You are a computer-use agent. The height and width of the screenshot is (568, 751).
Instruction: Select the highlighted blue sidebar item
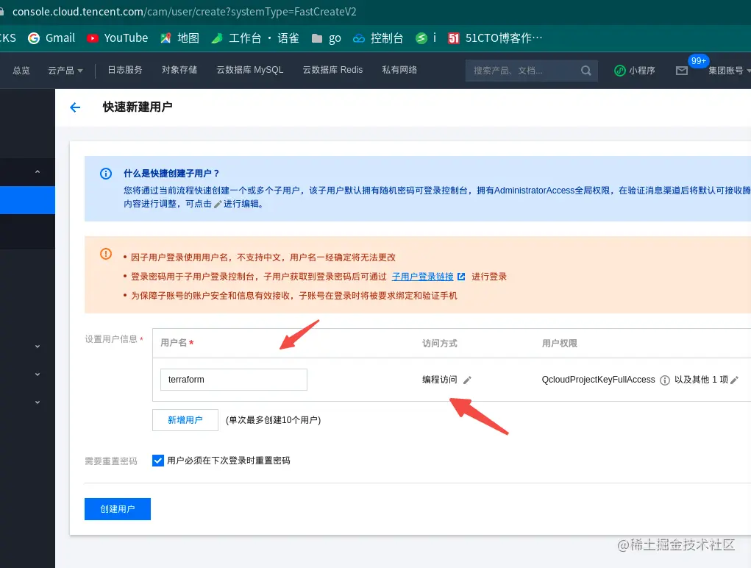tap(27, 199)
